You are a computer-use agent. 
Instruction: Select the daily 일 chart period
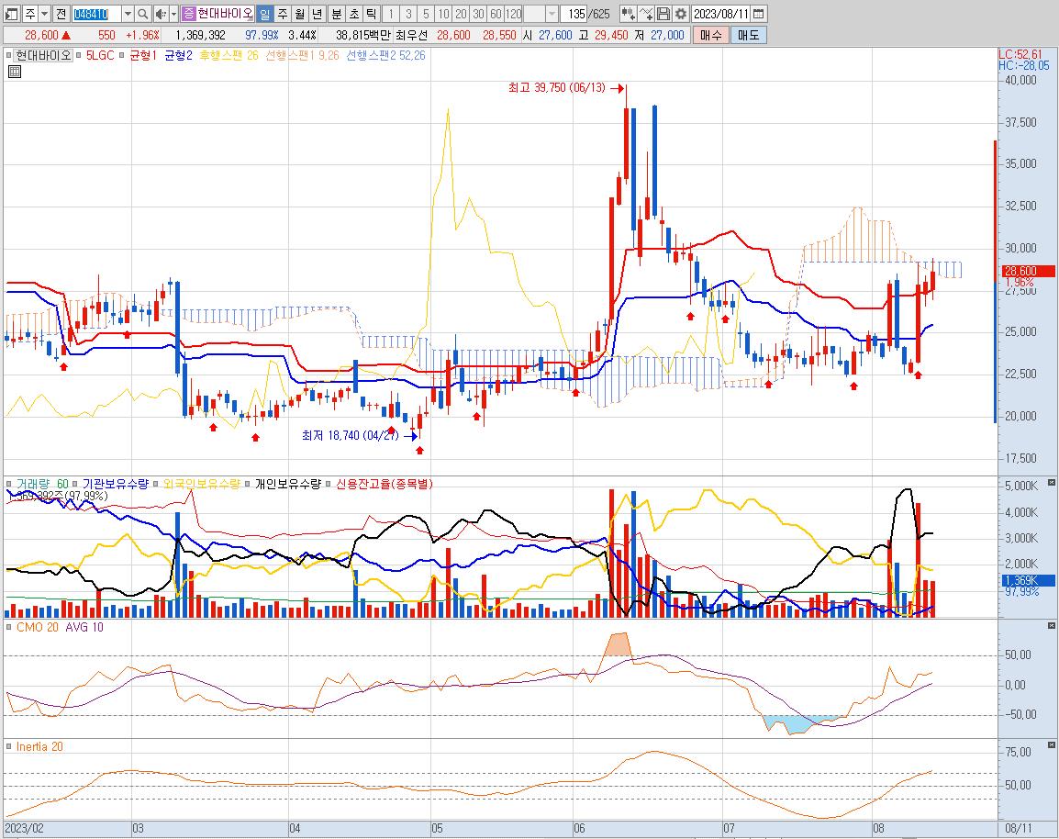[264, 14]
